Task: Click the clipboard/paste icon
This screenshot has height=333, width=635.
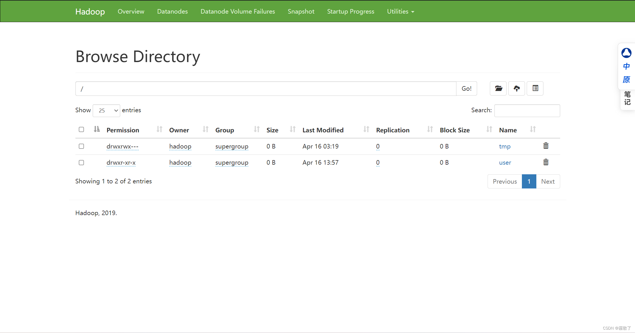Action: coord(535,88)
